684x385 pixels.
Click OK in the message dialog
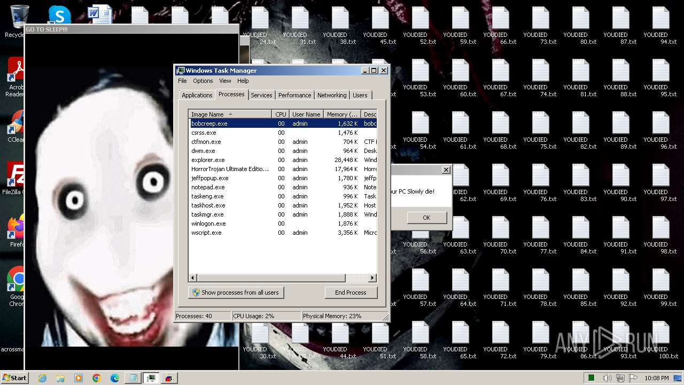click(426, 218)
